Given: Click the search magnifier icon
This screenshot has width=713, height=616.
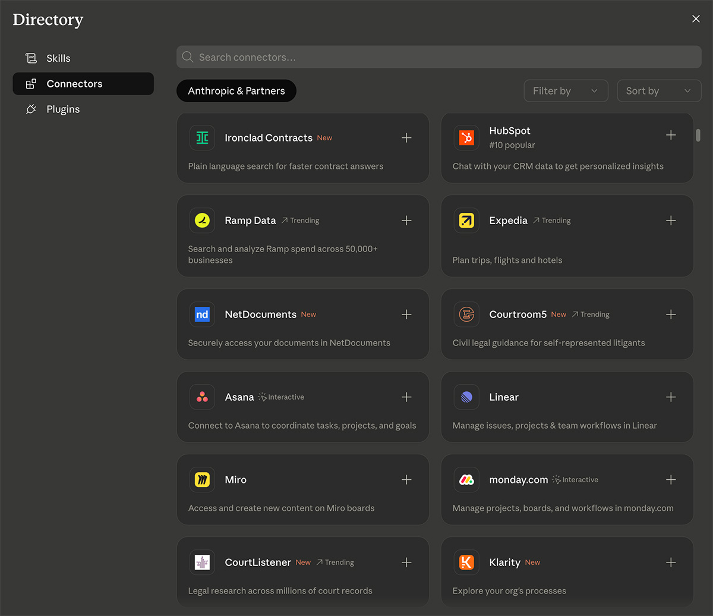Looking at the screenshot, I should point(188,57).
